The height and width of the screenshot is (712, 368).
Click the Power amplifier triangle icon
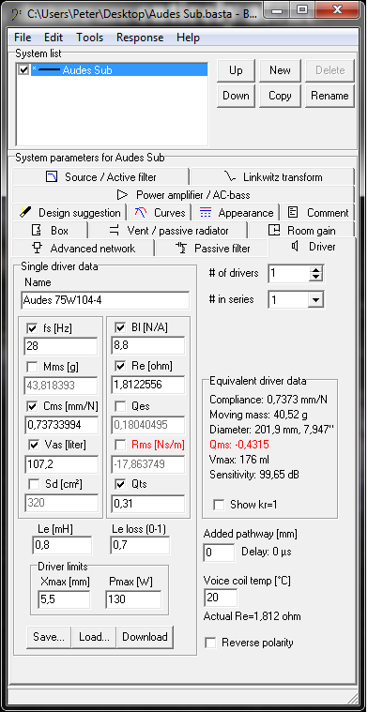pyautogui.click(x=122, y=195)
